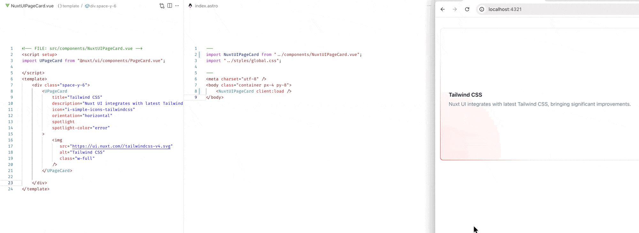Click the spotlight-color="error" line

click(x=81, y=128)
